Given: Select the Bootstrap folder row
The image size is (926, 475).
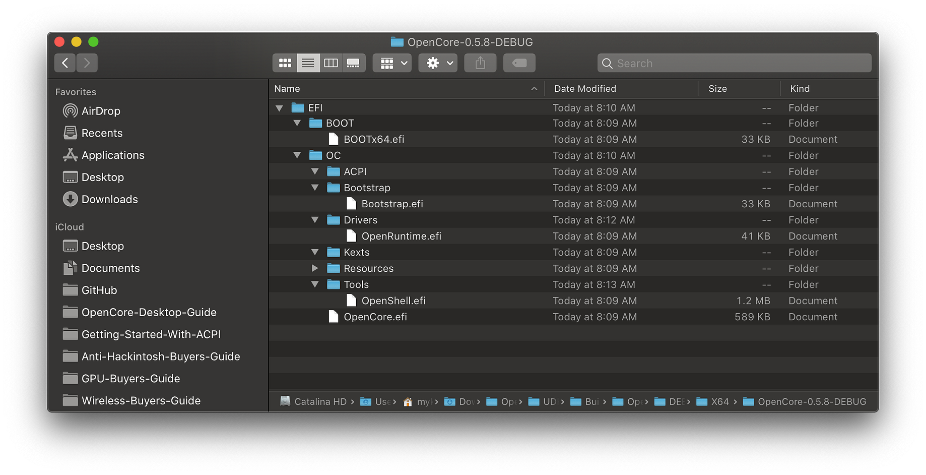Looking at the screenshot, I should pos(573,188).
